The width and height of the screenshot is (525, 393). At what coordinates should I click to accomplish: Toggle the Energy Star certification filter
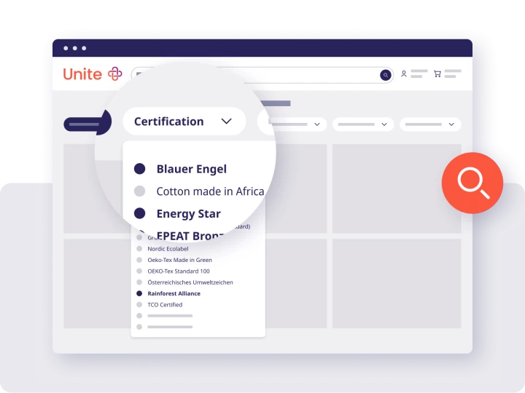188,214
